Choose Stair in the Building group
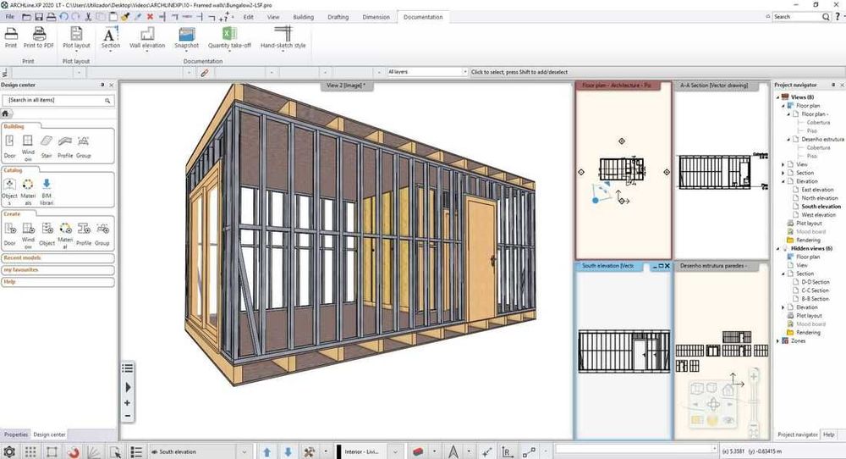This screenshot has height=459, width=846. tap(47, 143)
